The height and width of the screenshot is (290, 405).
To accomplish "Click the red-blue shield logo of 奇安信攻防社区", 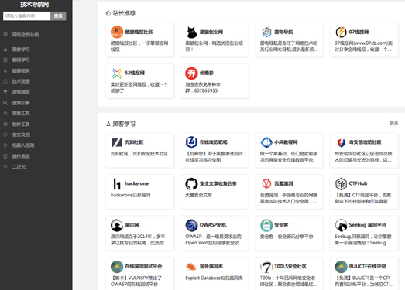I will tap(341, 142).
